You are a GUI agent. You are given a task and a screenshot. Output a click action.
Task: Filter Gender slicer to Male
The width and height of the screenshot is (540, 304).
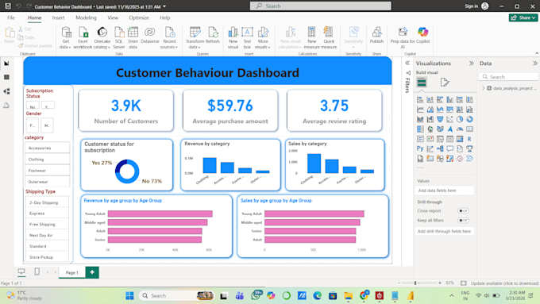(x=47, y=125)
